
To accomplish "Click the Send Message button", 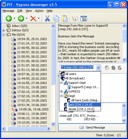I will (x=92, y=127).
